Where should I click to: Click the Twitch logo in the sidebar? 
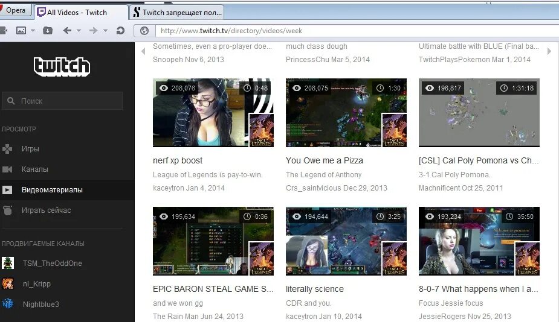tap(62, 66)
